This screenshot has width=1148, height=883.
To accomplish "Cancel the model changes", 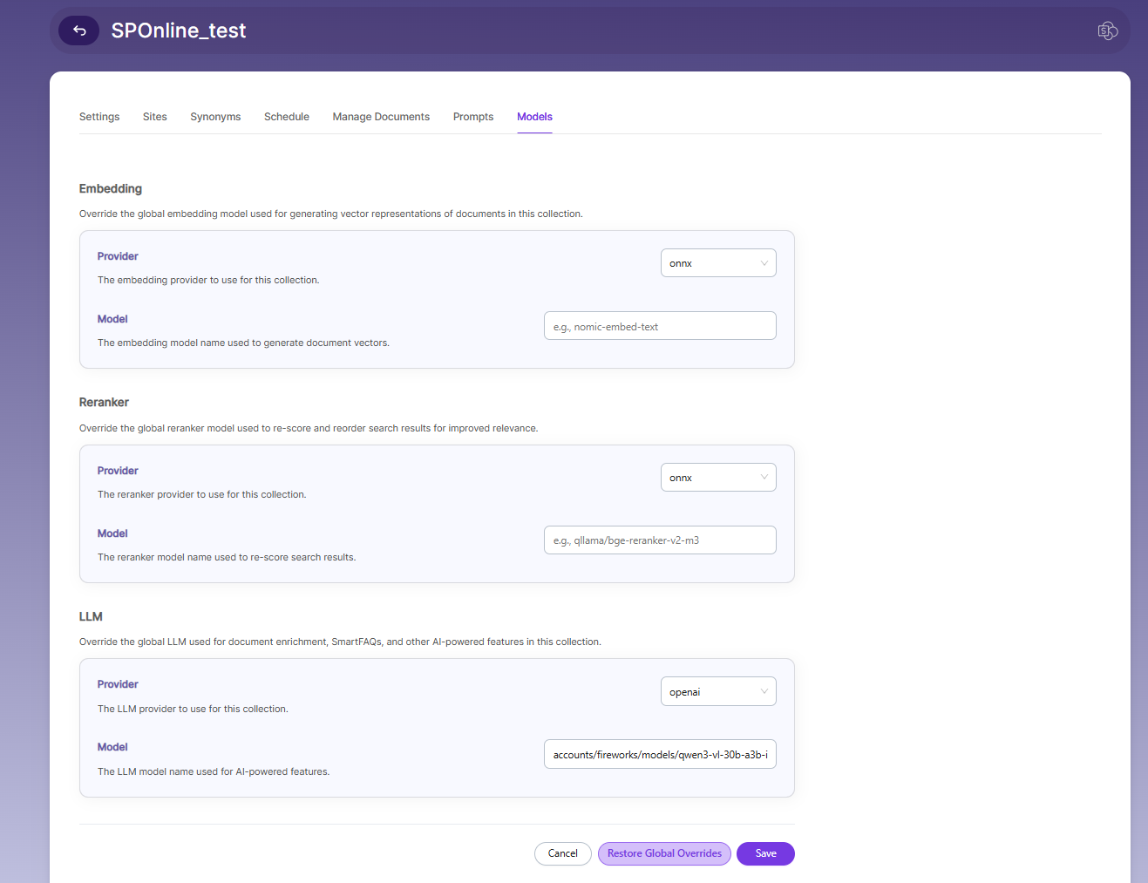I will tap(563, 854).
